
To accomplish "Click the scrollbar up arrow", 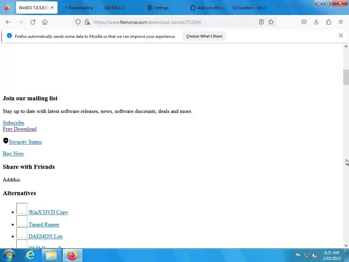I will point(346,46).
